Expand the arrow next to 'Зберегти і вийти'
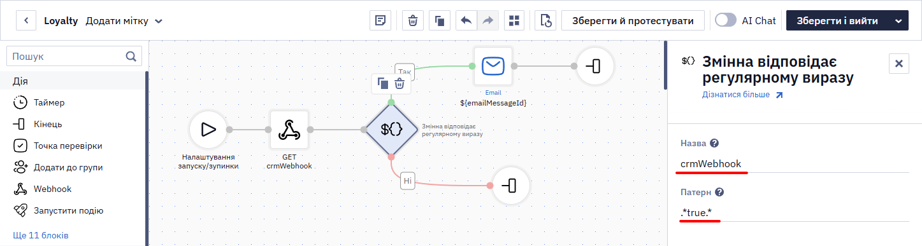 tap(898, 20)
